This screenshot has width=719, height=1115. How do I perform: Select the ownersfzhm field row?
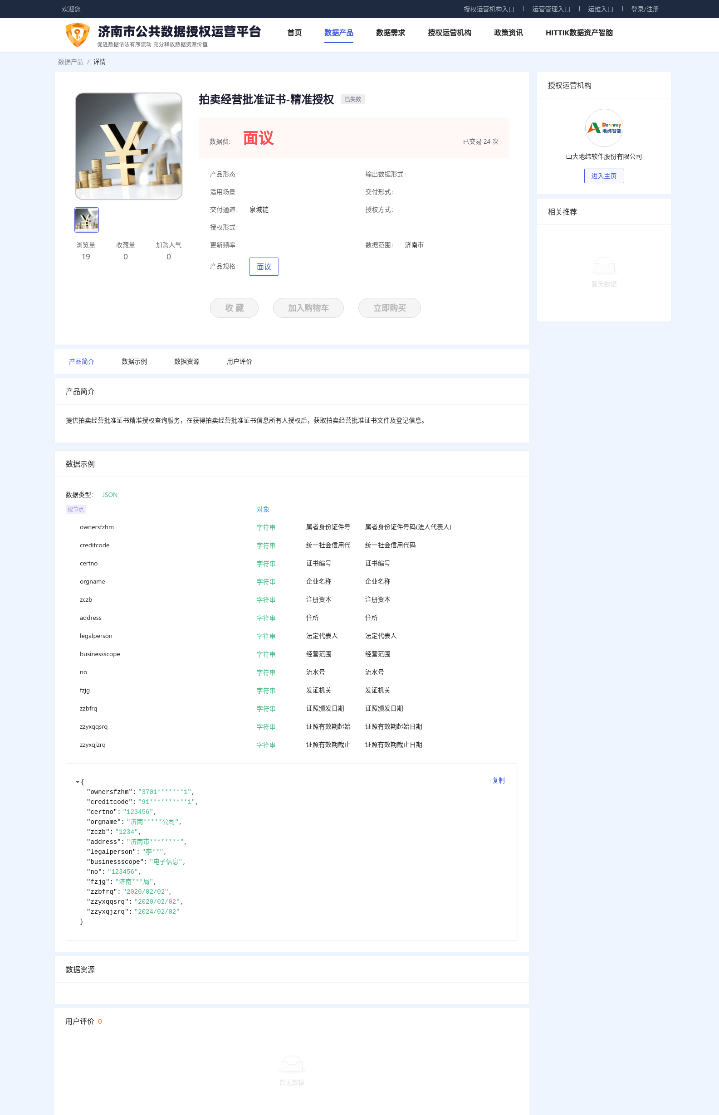pyautogui.click(x=292, y=527)
